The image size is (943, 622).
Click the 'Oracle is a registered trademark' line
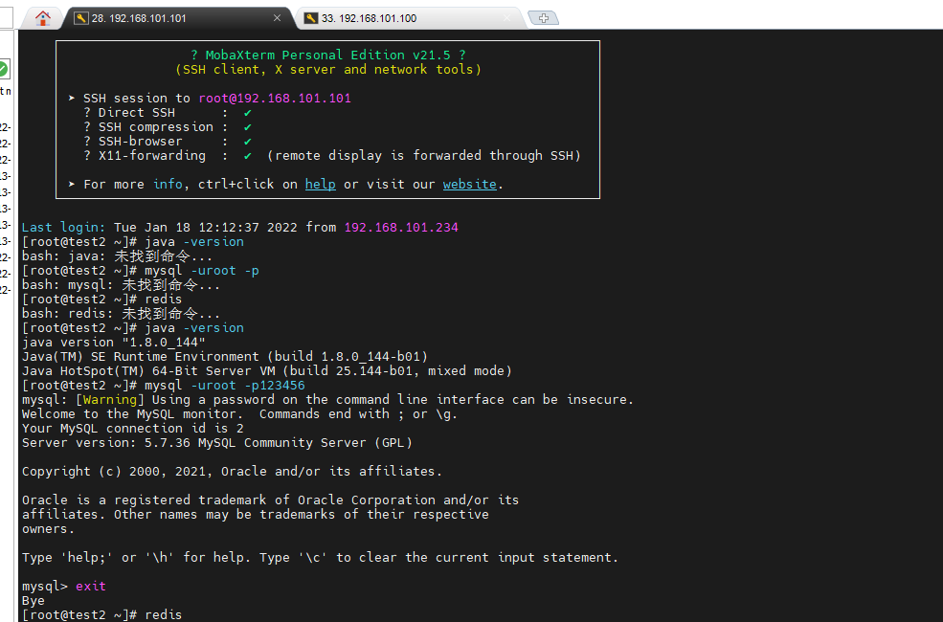point(271,500)
